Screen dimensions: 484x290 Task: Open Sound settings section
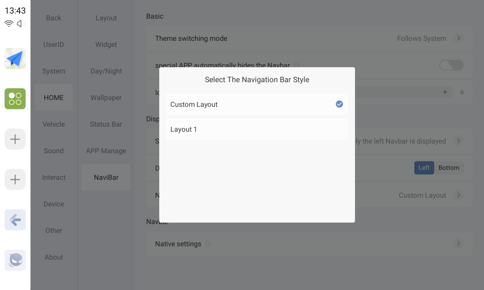tap(54, 151)
